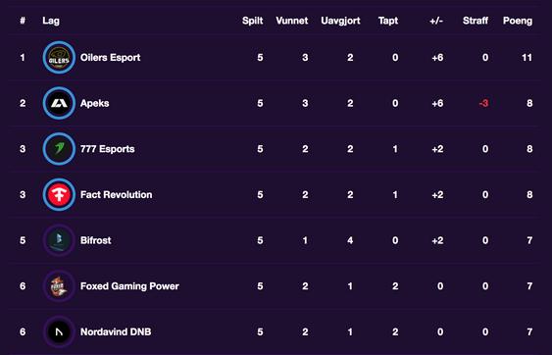
Task: Open the Fact Revolution team name
Action: coord(116,194)
